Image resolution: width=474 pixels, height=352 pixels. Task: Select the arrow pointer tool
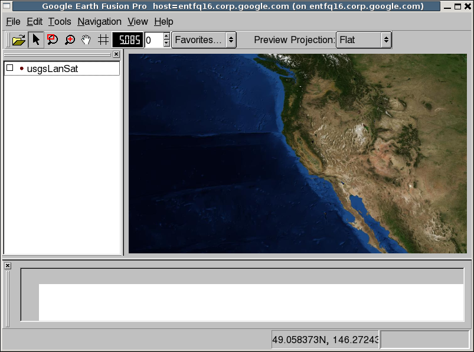tap(36, 40)
